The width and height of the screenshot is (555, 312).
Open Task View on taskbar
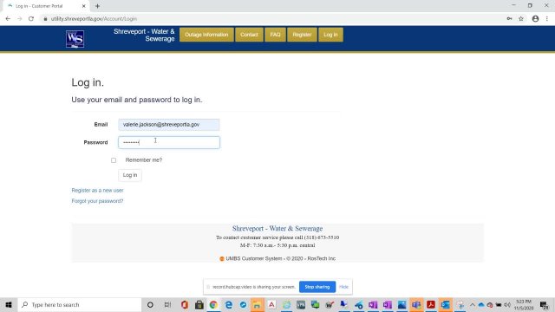point(167,304)
